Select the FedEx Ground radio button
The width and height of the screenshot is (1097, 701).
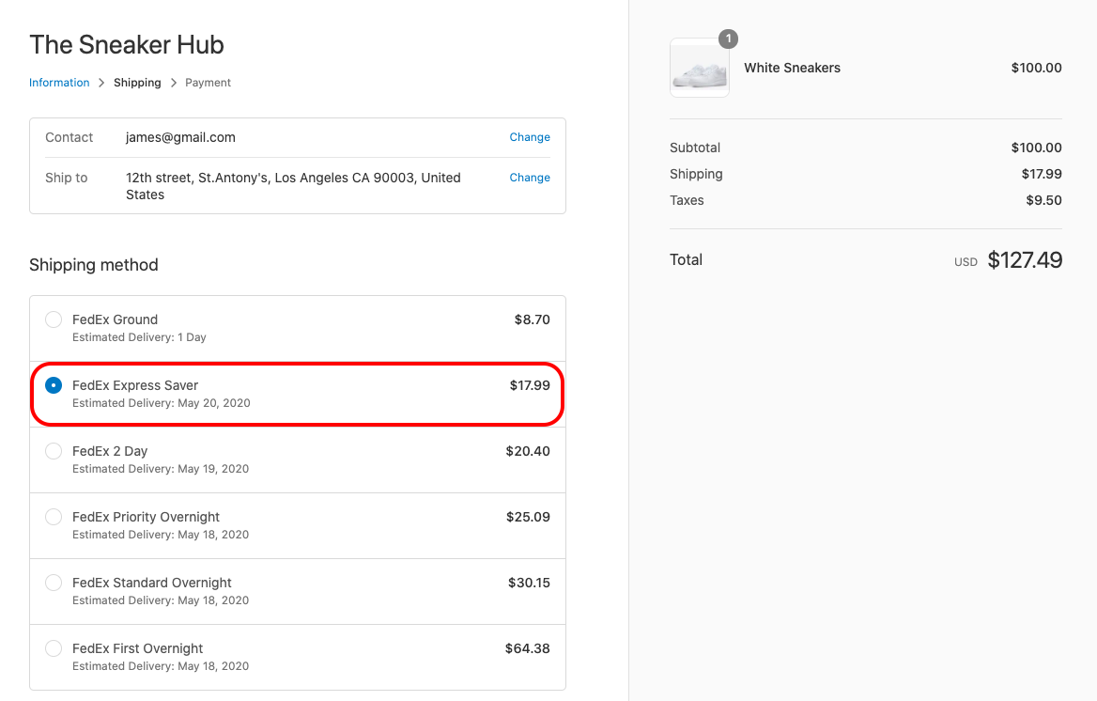pyautogui.click(x=54, y=320)
